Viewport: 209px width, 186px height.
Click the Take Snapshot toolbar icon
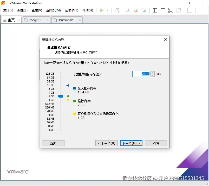coord(128,10)
